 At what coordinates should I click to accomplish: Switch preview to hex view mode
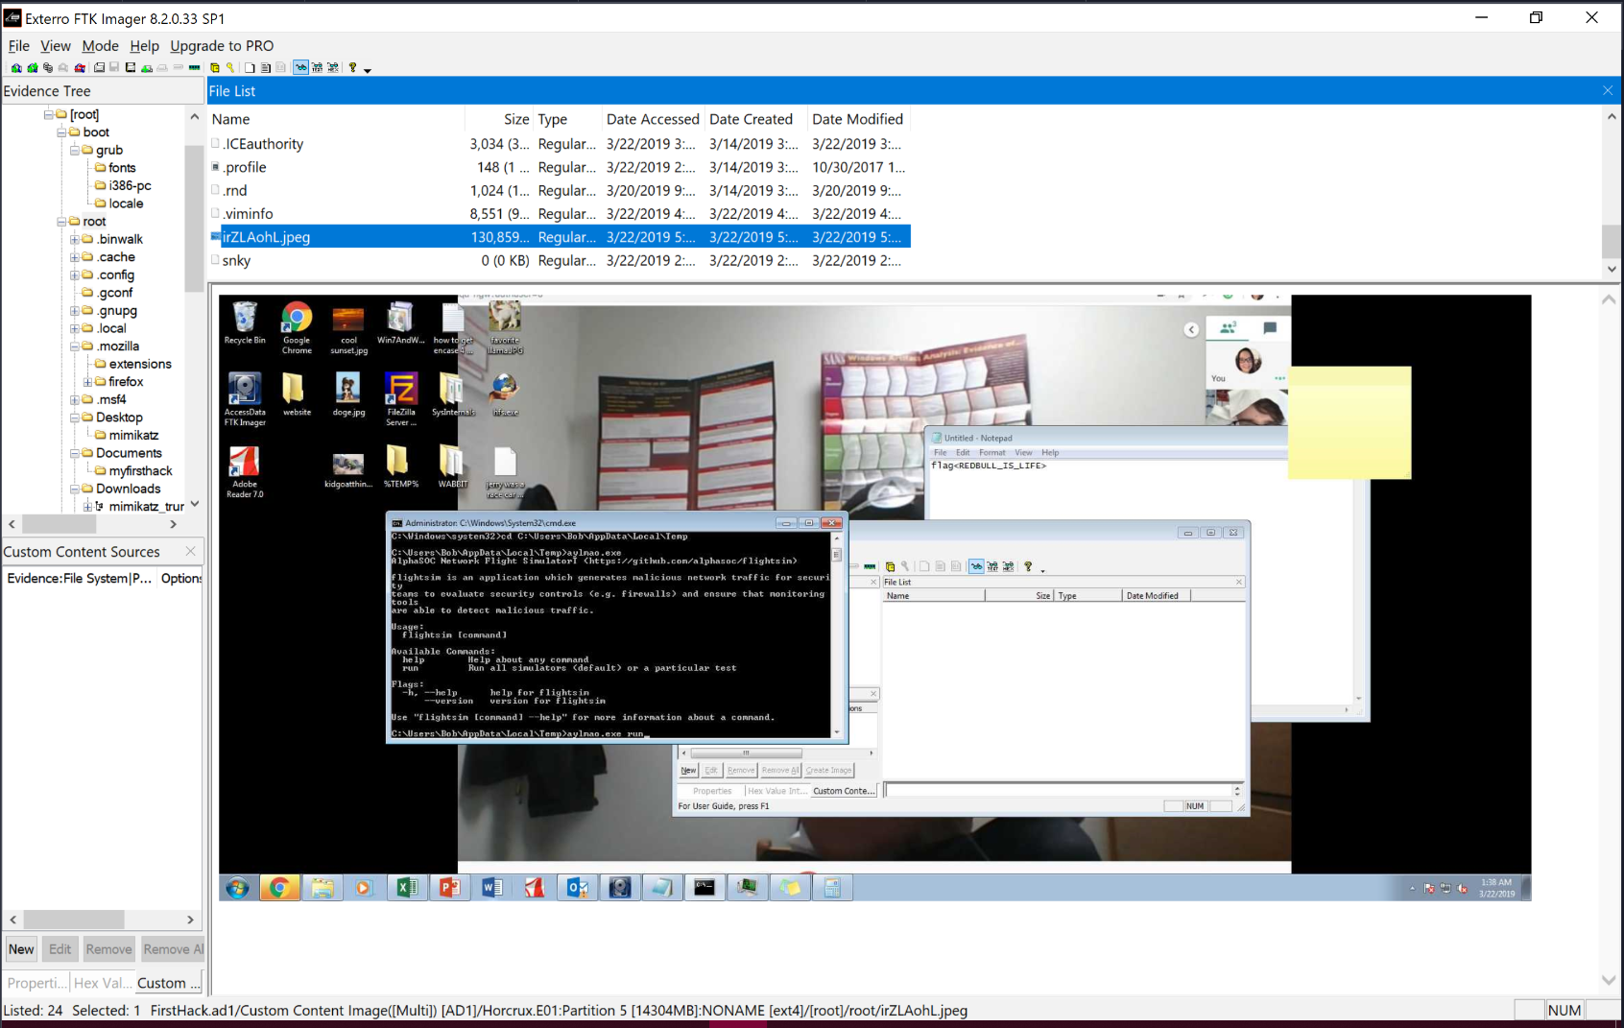[333, 68]
